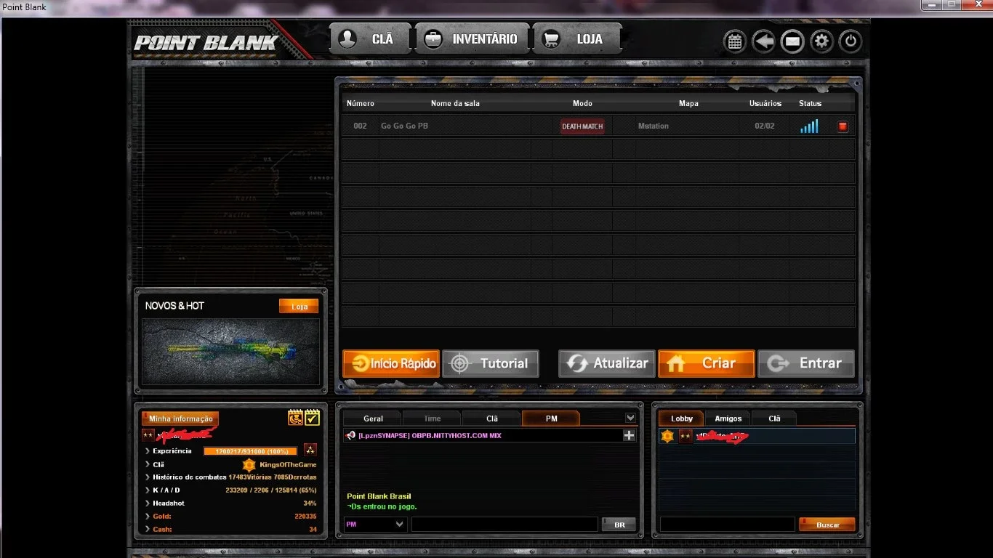Click the back arrow icon
The image size is (993, 558).
pos(763,41)
